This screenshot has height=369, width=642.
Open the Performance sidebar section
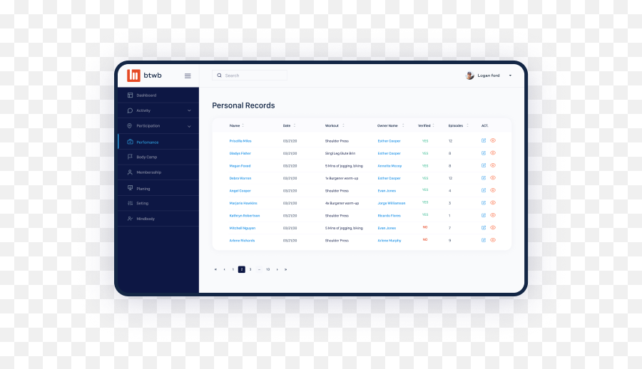158,142
